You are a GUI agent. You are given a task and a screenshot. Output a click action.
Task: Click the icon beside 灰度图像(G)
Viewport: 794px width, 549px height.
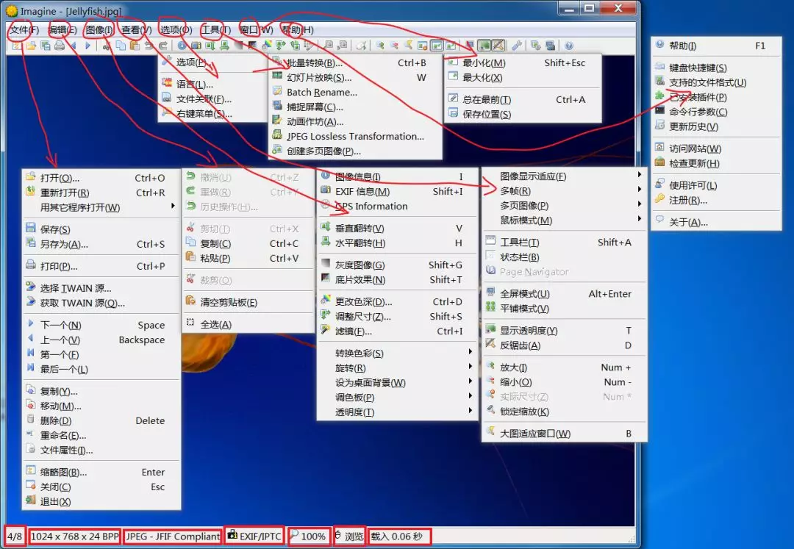tap(326, 264)
